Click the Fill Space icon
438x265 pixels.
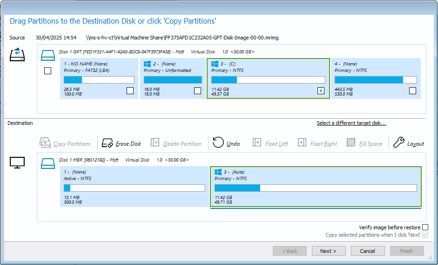(351, 142)
